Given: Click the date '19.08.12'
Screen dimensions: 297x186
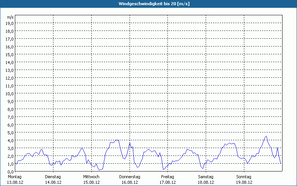Looking at the screenshot, I should 244,182.
